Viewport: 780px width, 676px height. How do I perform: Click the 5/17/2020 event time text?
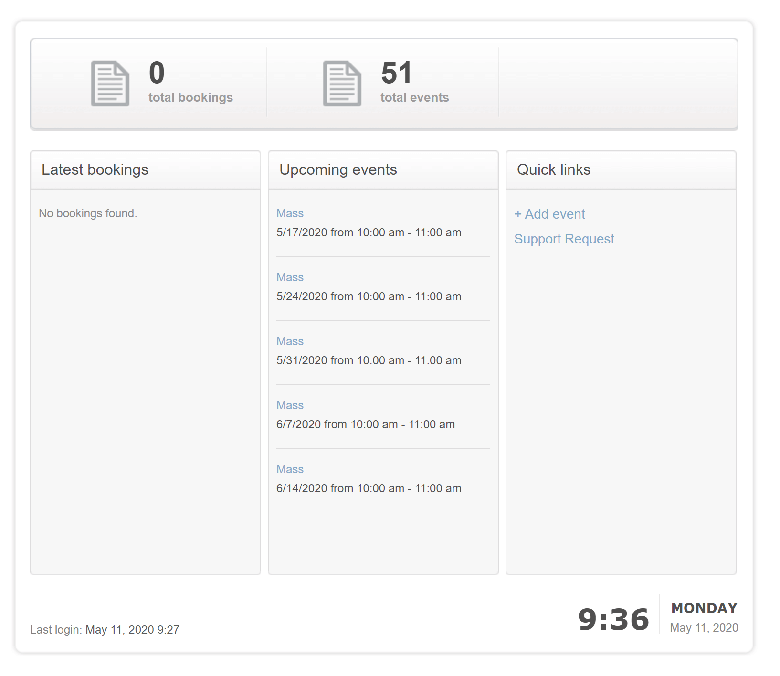[369, 232]
